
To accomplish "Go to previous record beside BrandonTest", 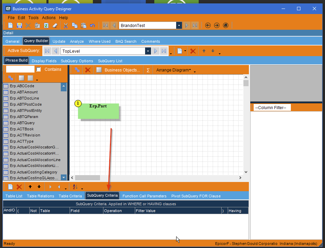I will [114, 25].
